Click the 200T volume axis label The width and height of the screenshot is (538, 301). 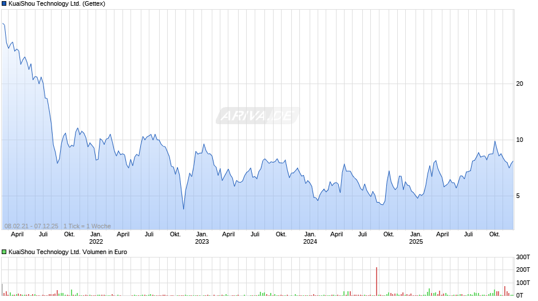(523, 270)
